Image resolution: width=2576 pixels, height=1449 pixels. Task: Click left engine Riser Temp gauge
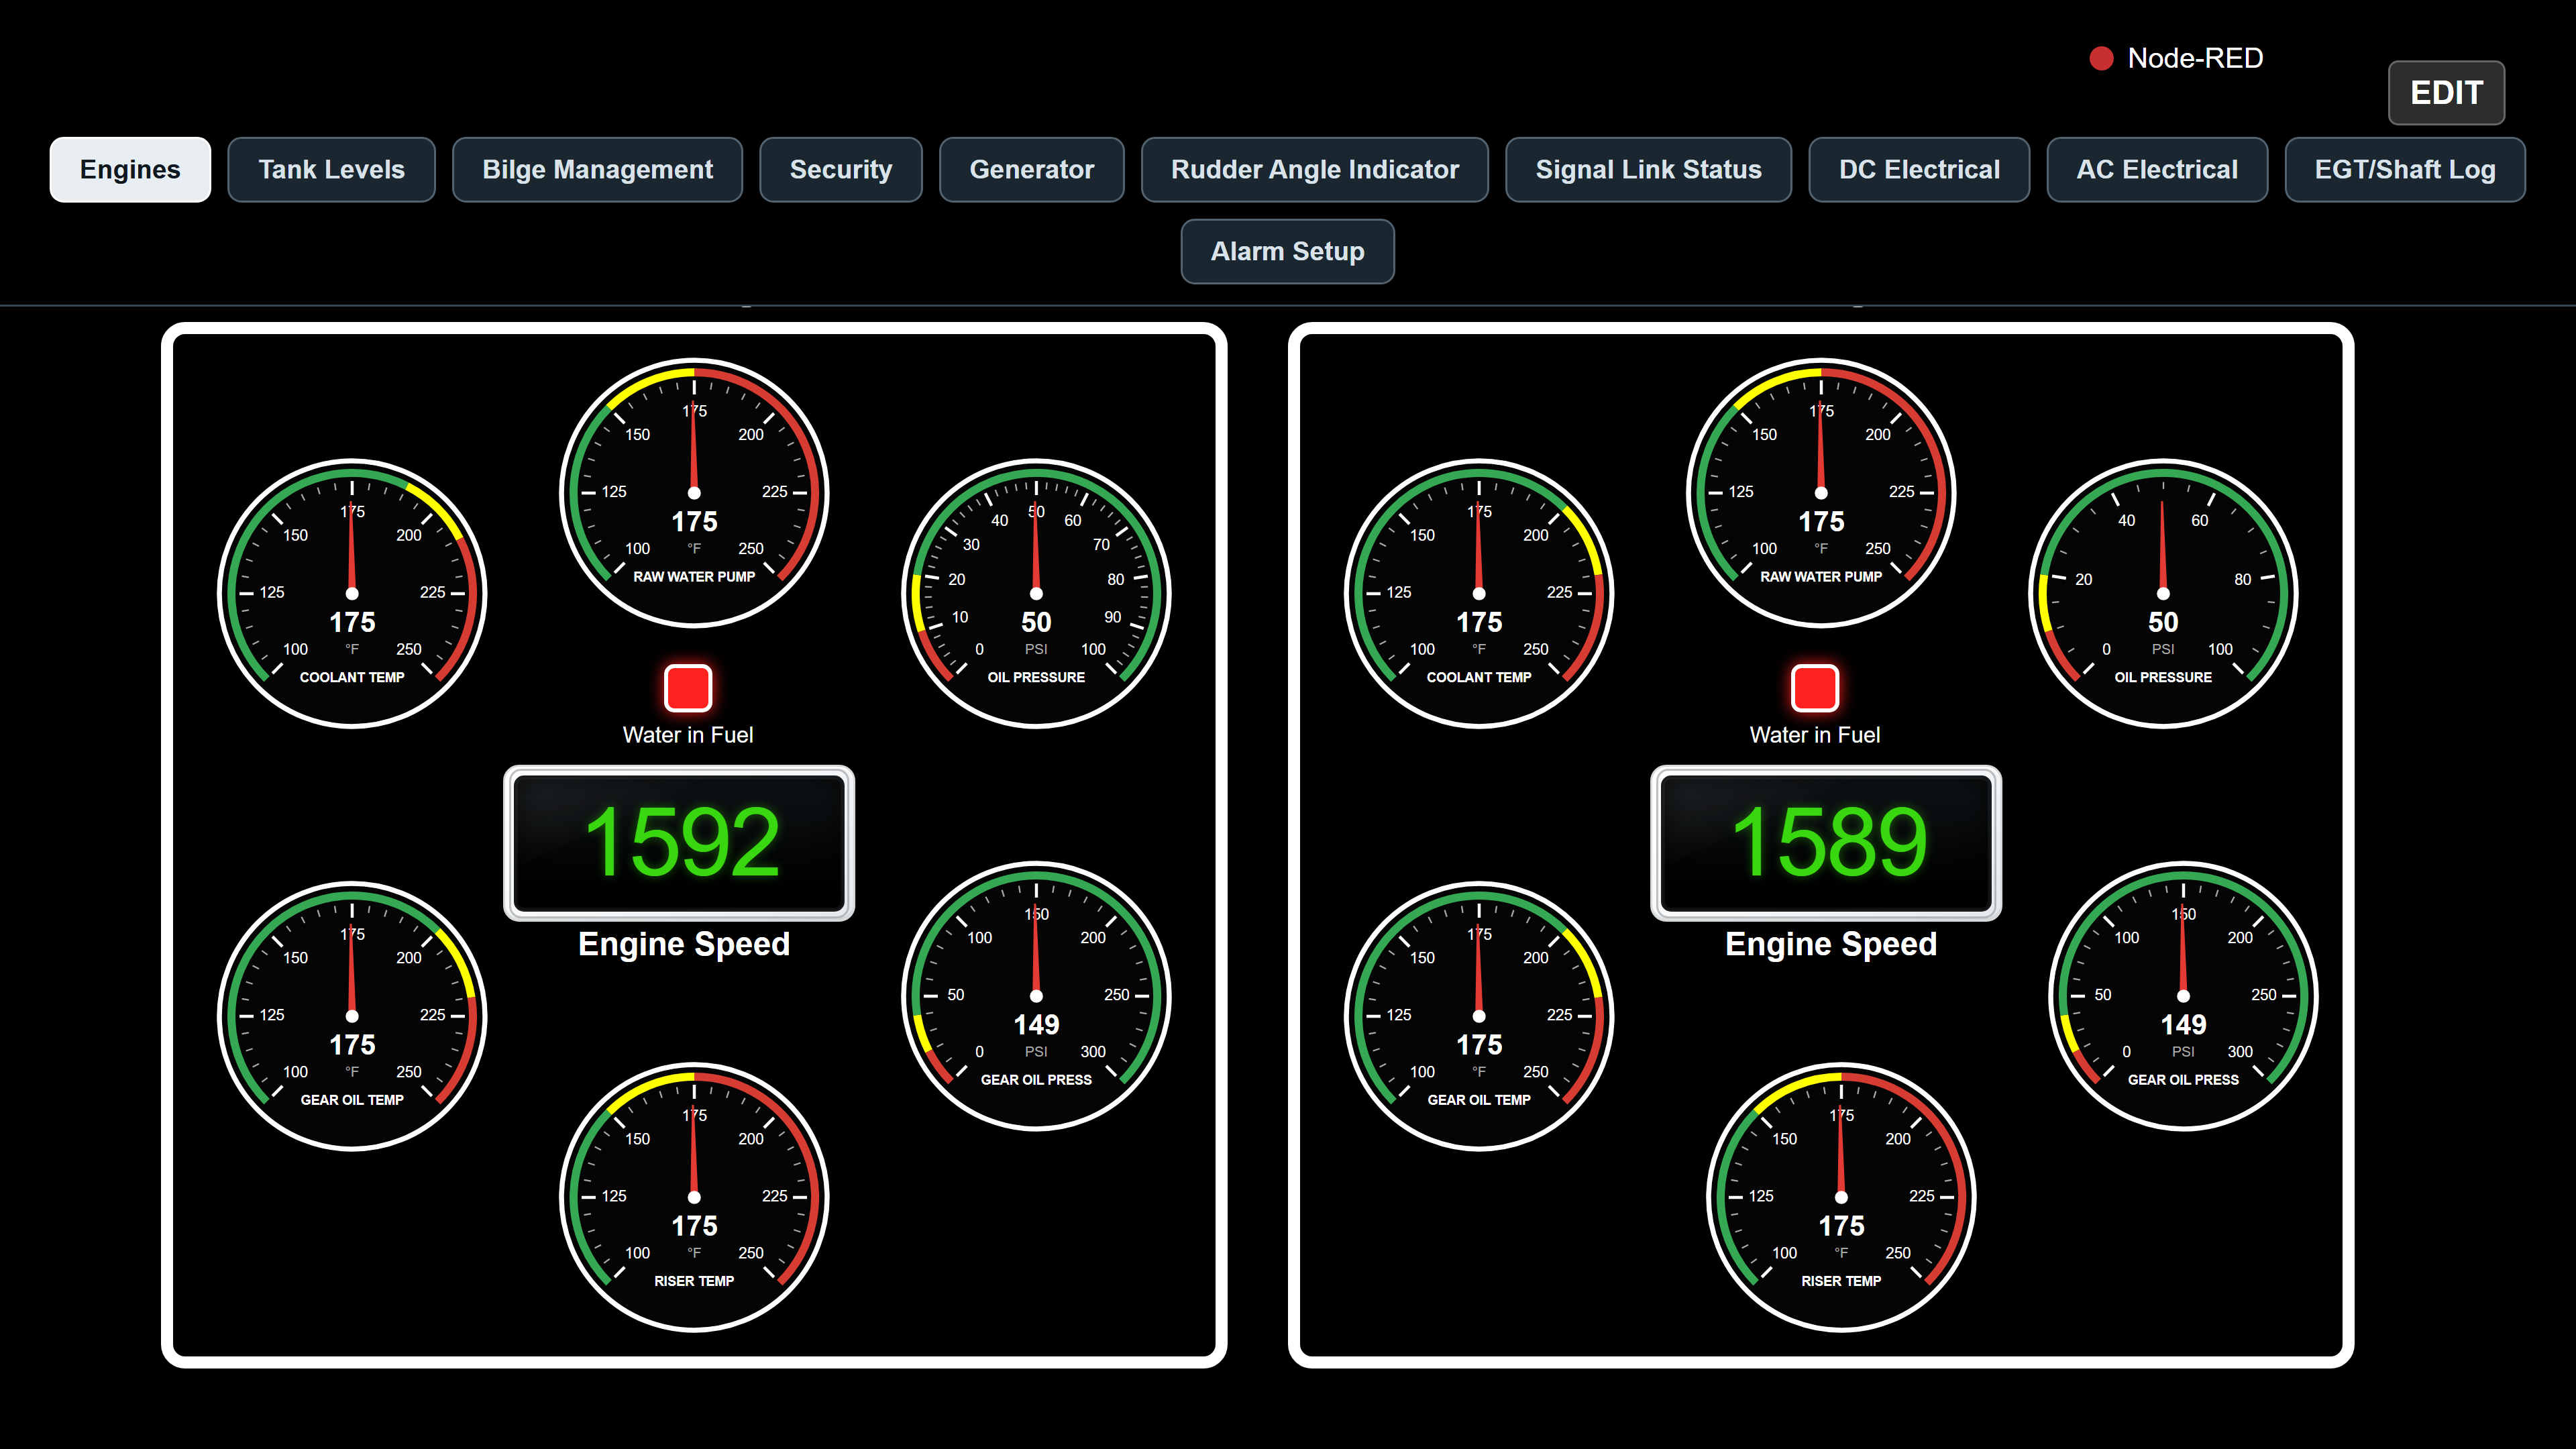(x=694, y=1197)
